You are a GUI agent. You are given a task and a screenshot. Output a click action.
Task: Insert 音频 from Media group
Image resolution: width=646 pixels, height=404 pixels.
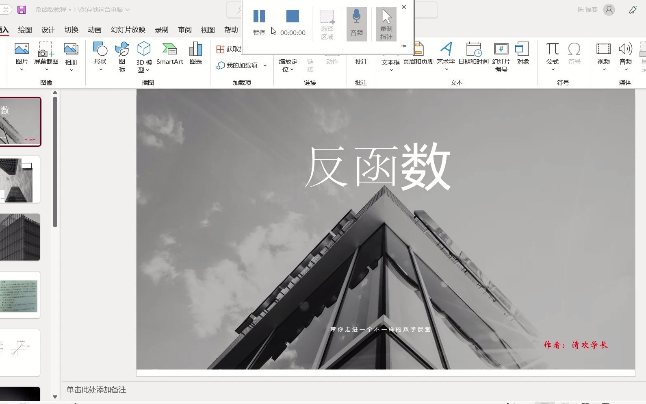[x=625, y=54]
